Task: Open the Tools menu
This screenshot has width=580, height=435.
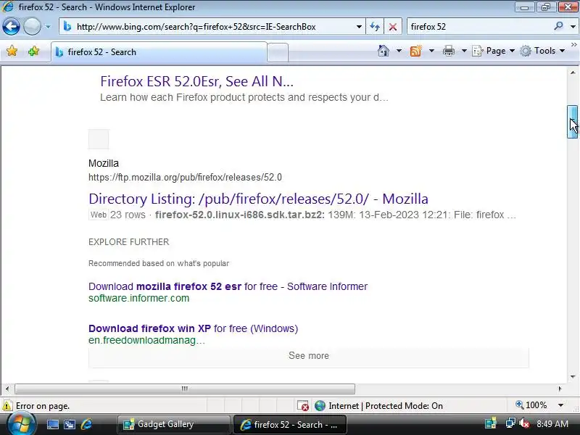Action: pos(542,51)
